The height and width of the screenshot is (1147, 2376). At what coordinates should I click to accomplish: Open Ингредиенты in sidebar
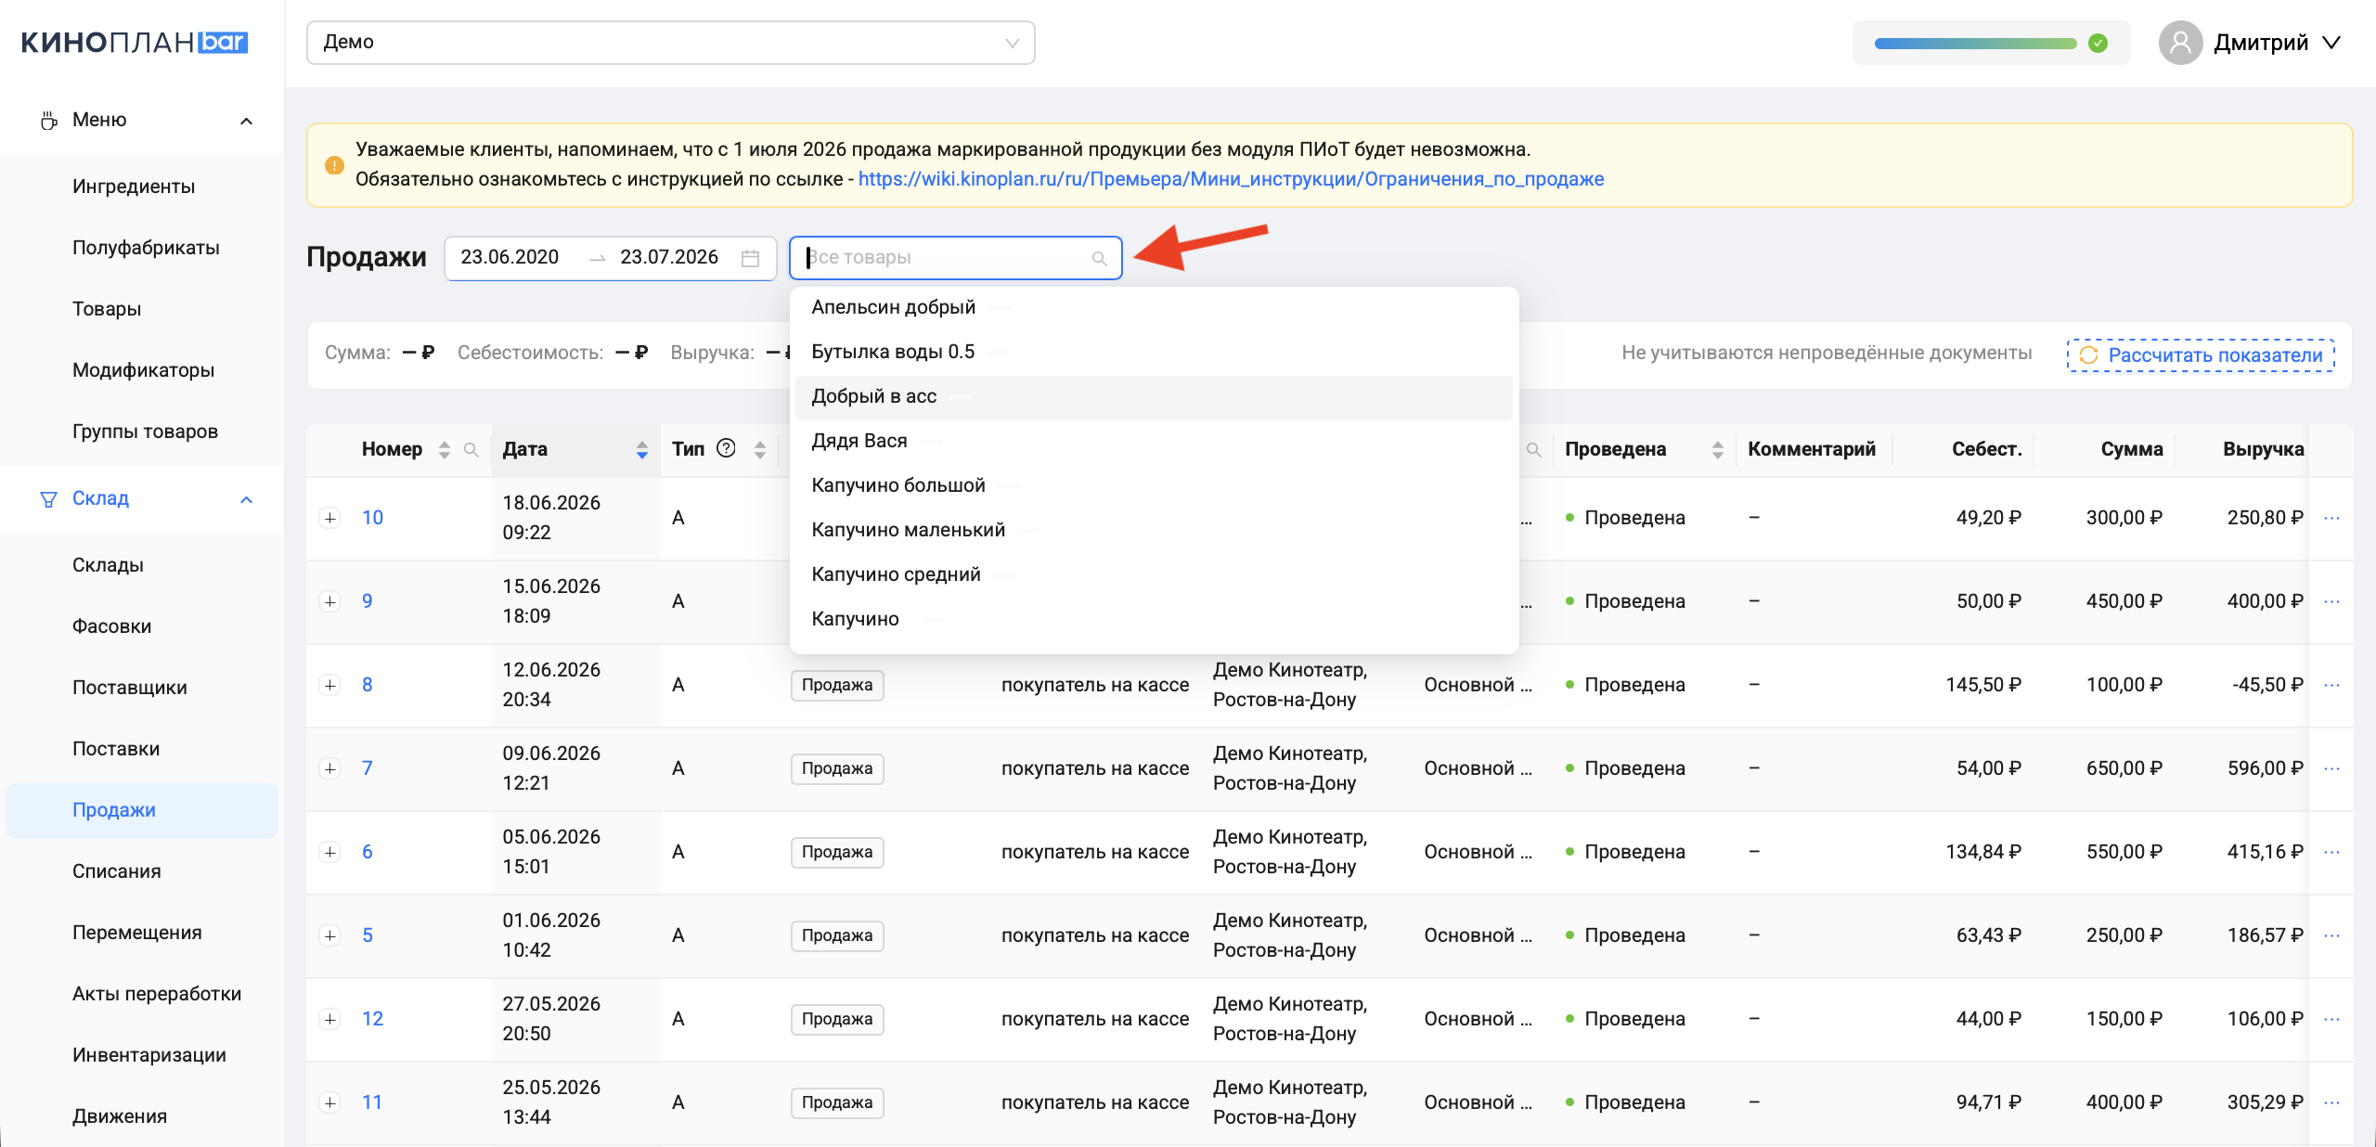pos(134,187)
